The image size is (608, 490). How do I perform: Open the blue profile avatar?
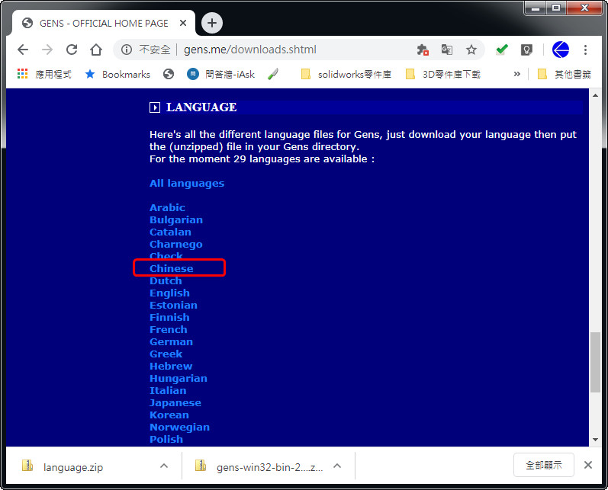click(x=560, y=50)
